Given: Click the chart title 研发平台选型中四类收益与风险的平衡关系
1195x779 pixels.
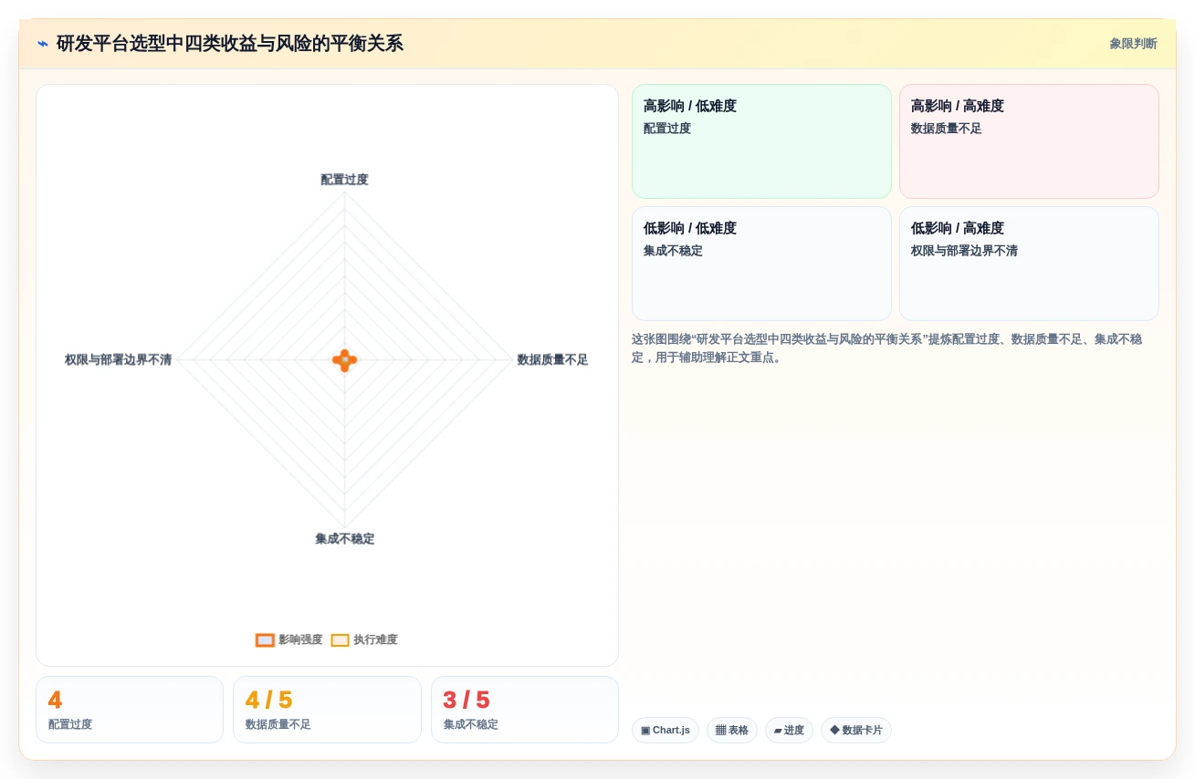Looking at the screenshot, I should pos(229,44).
